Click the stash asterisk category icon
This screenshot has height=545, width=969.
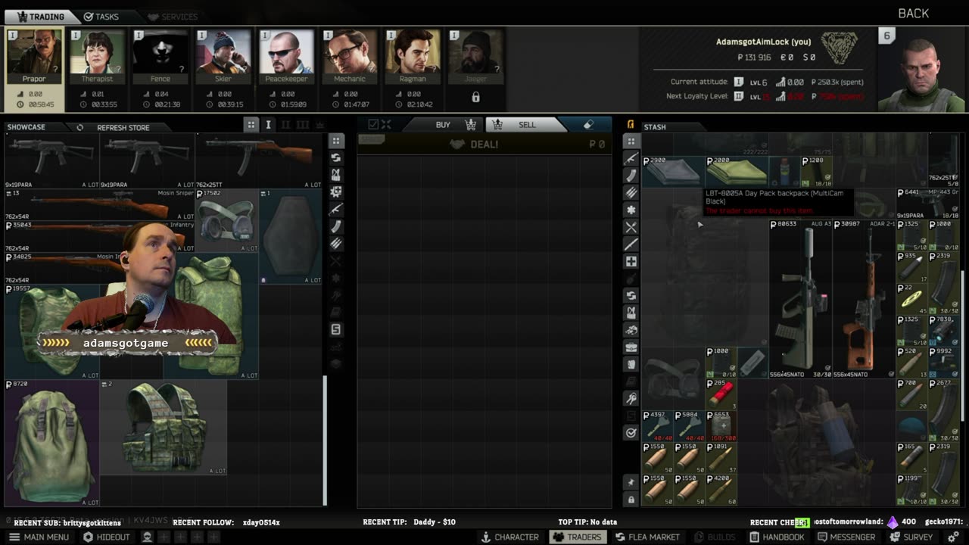(x=631, y=210)
